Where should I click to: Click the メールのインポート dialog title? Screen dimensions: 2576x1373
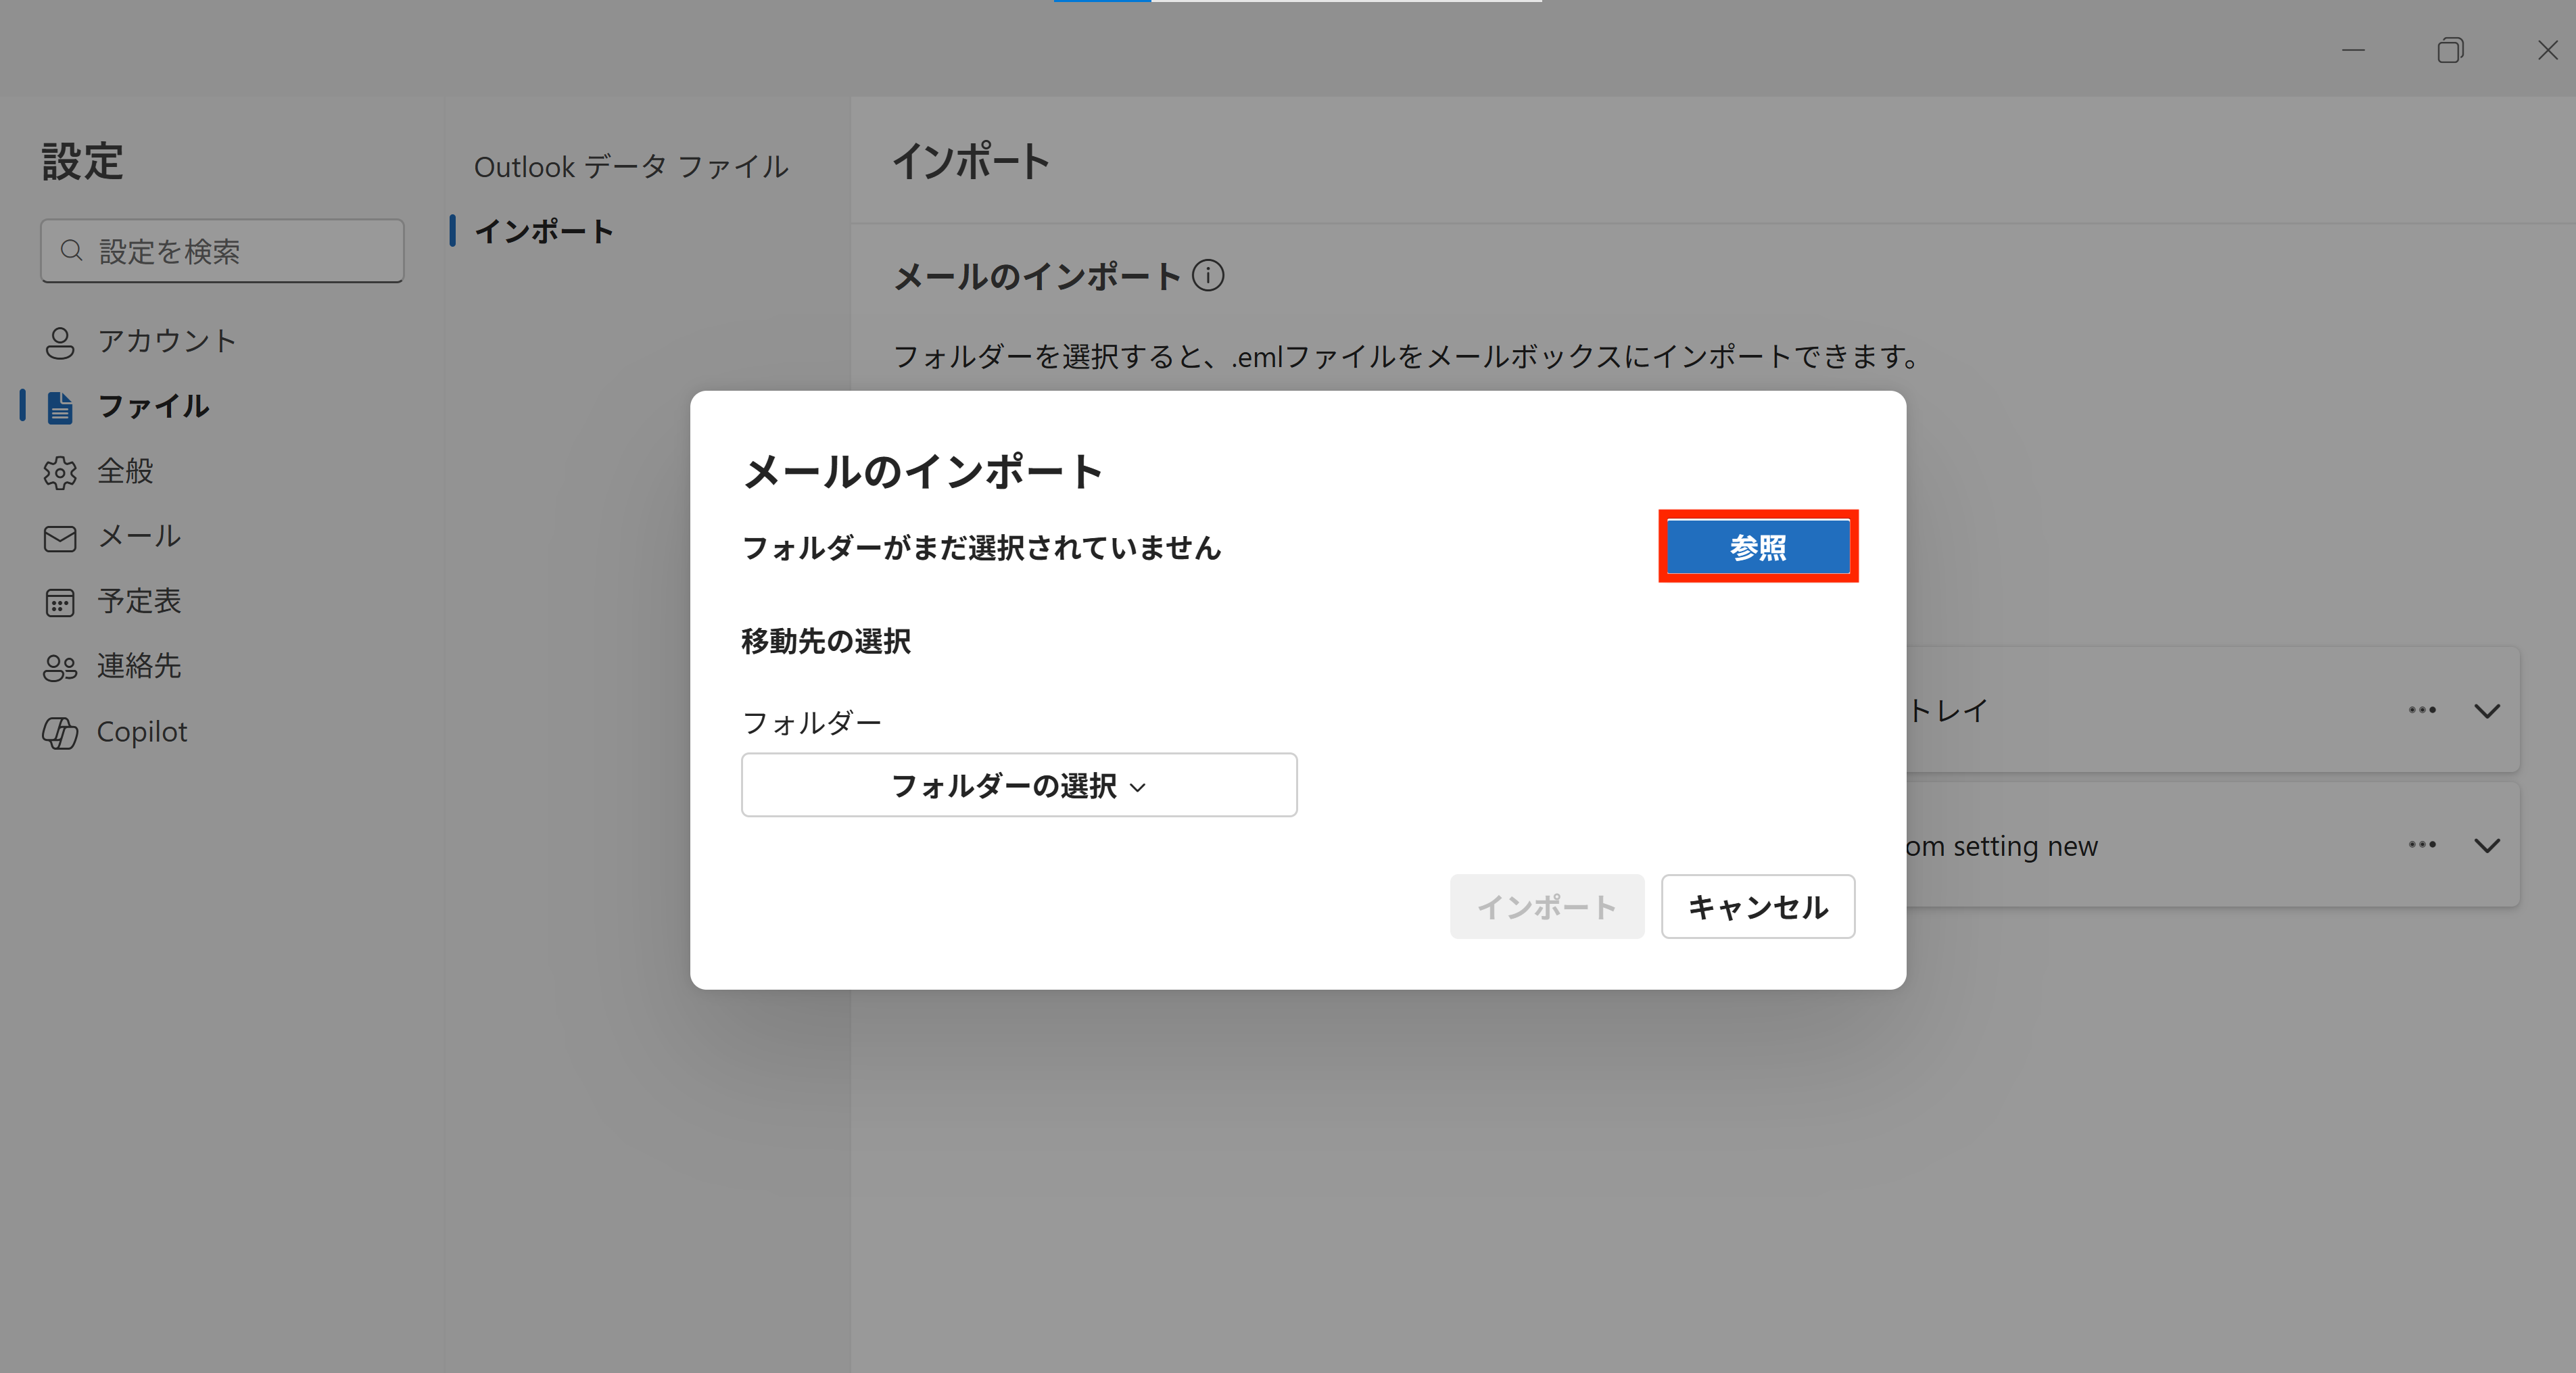[923, 471]
